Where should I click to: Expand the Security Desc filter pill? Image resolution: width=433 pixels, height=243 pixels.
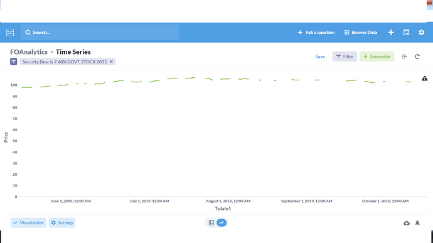pyautogui.click(x=65, y=62)
